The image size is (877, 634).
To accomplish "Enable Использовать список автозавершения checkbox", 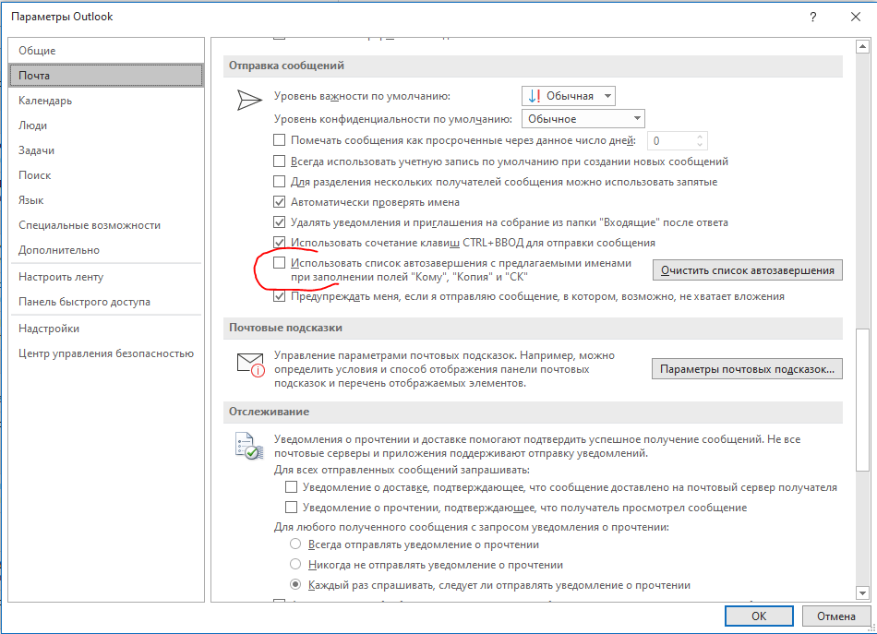I will pyautogui.click(x=279, y=262).
